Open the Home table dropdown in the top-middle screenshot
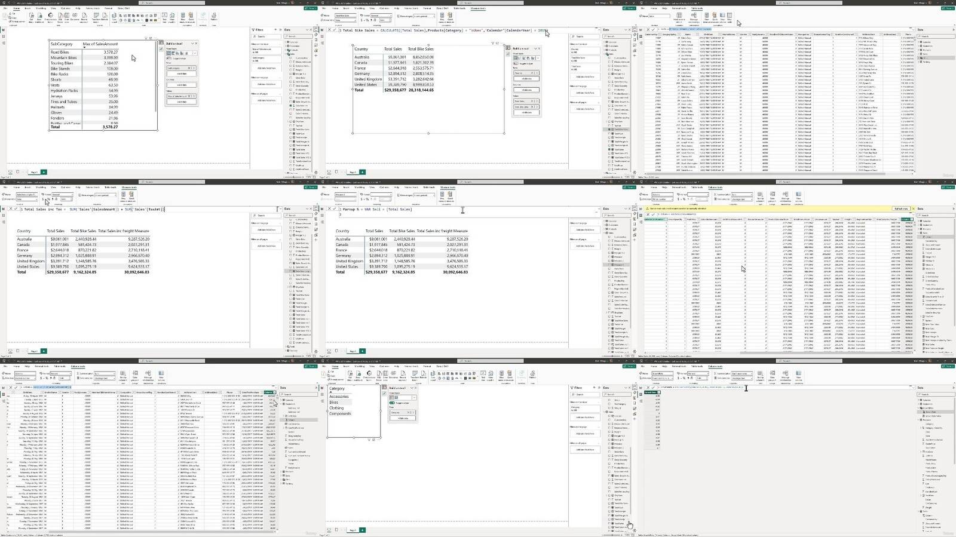Viewport: 956px width, 537px height. coord(345,20)
